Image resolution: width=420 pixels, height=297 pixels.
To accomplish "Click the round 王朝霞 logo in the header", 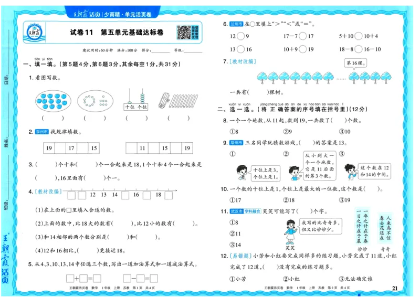I will pos(34,33).
